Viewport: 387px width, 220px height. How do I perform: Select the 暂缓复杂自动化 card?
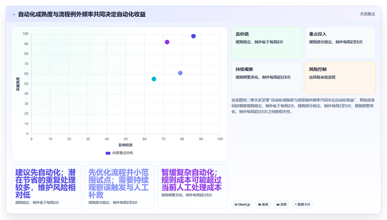coord(192,186)
